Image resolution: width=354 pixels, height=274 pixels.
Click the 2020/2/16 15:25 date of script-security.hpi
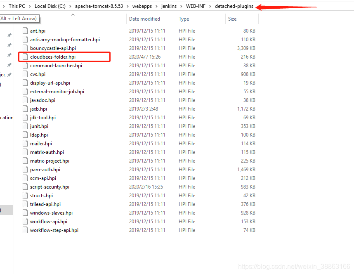(146, 187)
